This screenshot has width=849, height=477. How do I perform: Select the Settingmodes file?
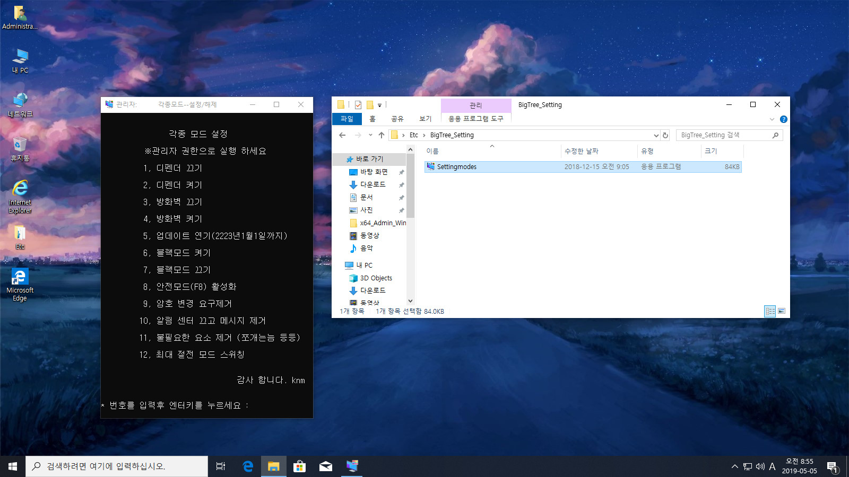pyautogui.click(x=583, y=166)
